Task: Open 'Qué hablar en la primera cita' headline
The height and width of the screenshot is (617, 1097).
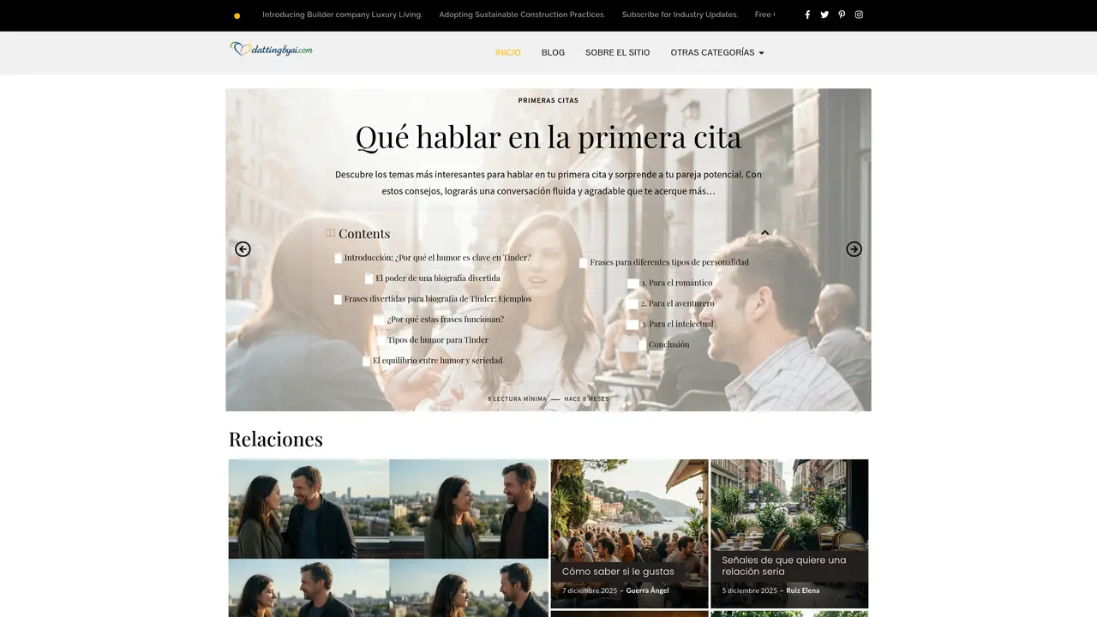Action: tap(548, 137)
